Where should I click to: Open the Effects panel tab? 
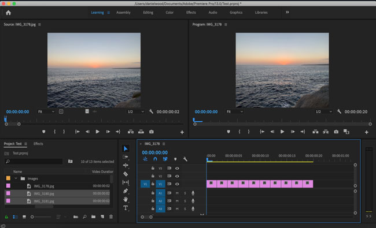pyautogui.click(x=38, y=144)
